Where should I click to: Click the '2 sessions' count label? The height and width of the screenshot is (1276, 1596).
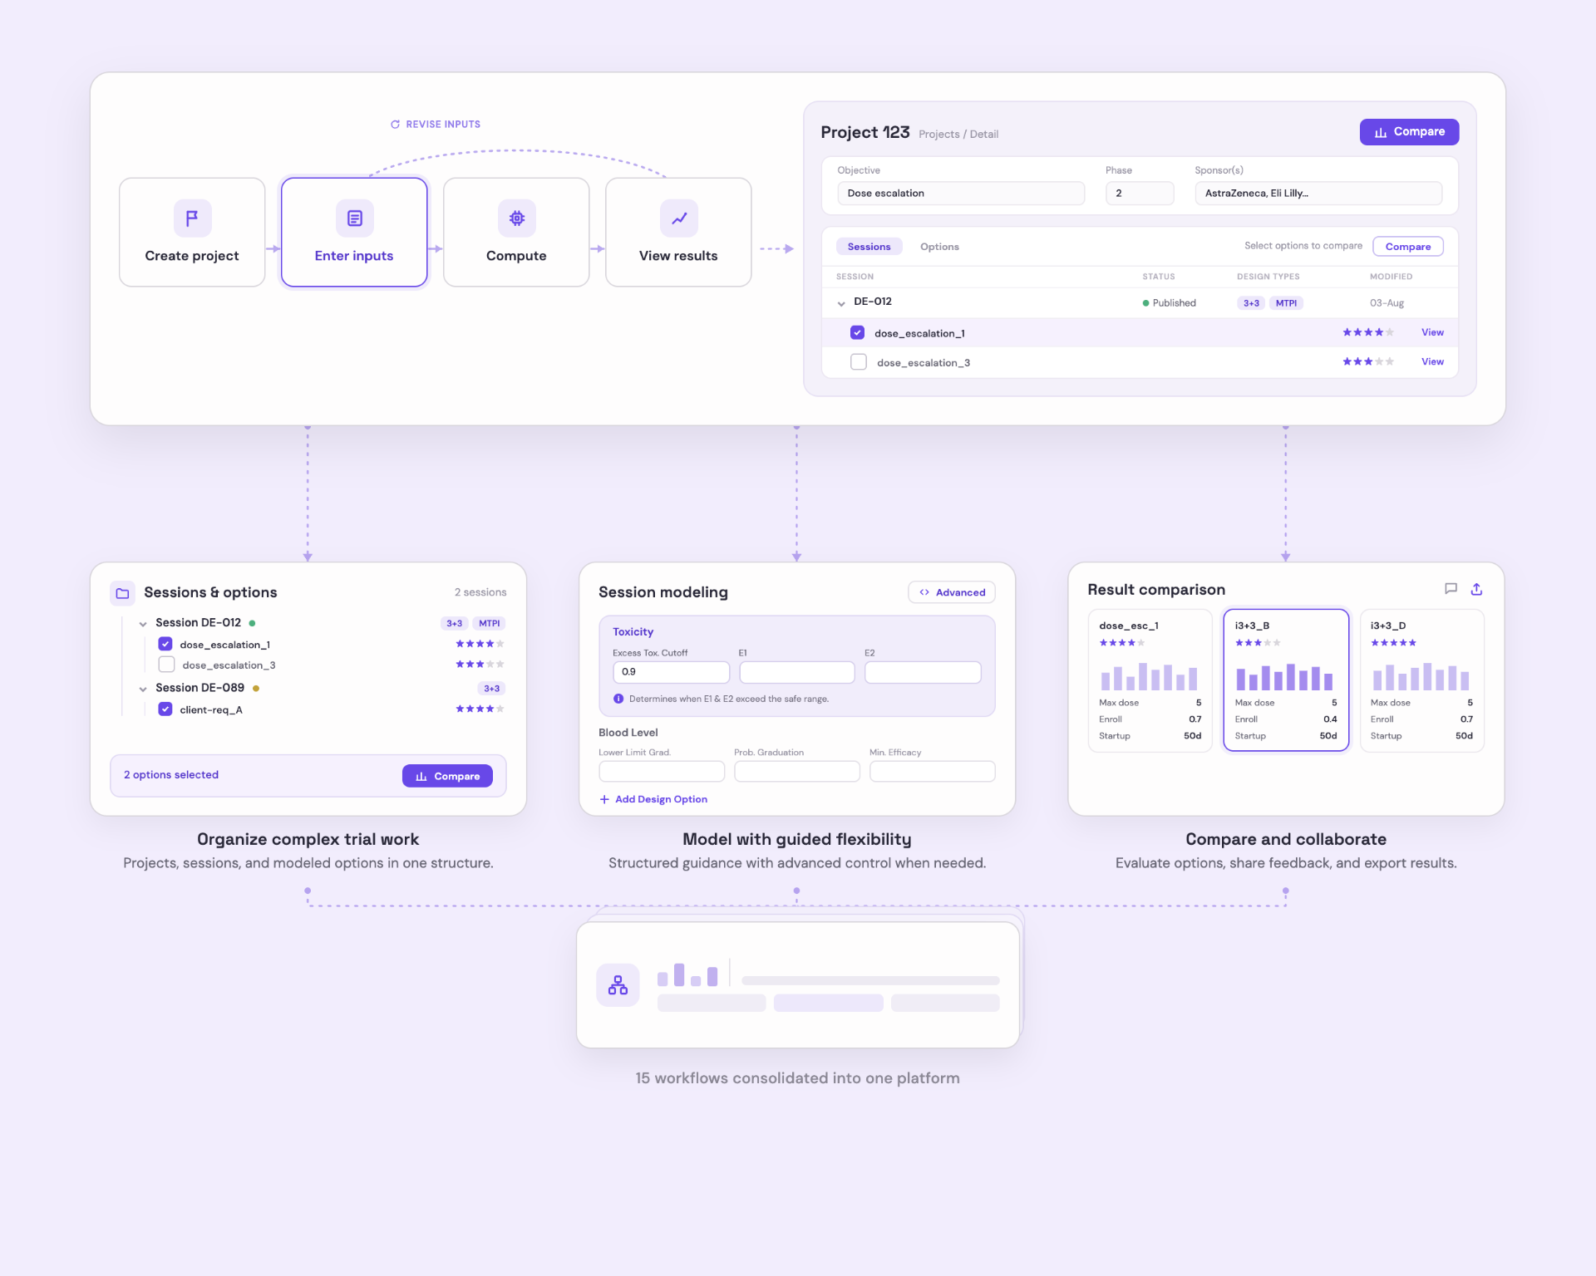tap(480, 592)
